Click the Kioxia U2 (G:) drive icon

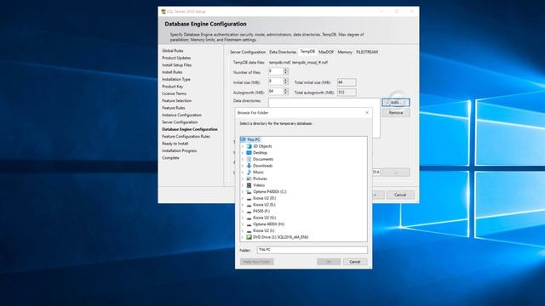(x=249, y=218)
